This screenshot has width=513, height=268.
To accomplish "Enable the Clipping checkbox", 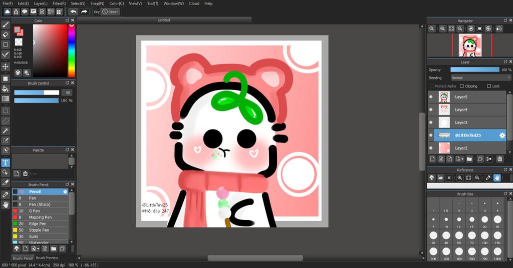I will click(x=461, y=86).
